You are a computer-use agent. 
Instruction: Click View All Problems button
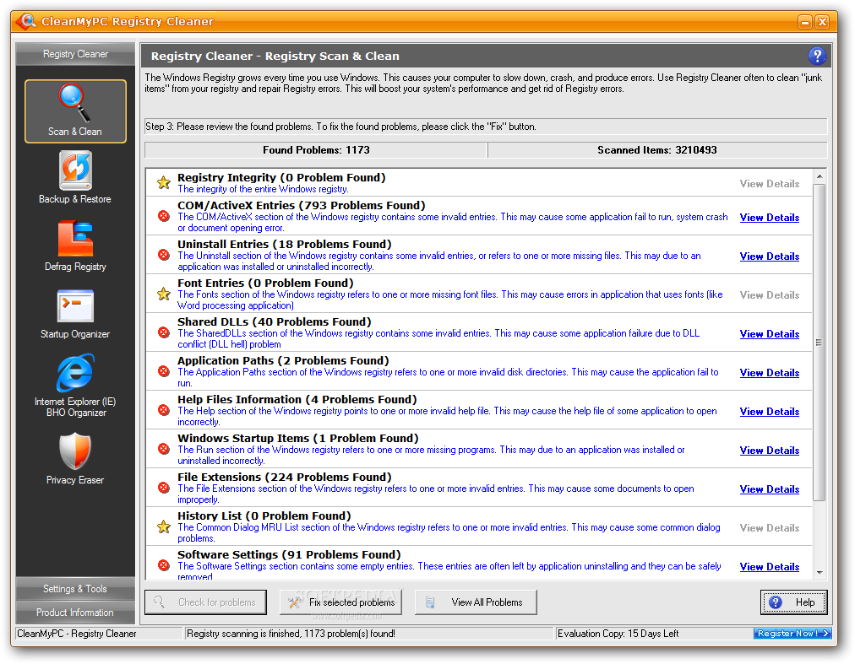(476, 602)
